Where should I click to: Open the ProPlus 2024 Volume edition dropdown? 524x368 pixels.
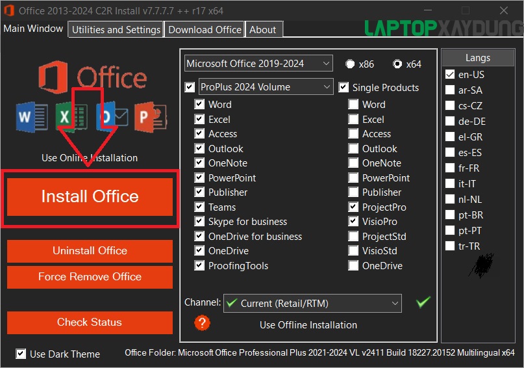tap(266, 86)
